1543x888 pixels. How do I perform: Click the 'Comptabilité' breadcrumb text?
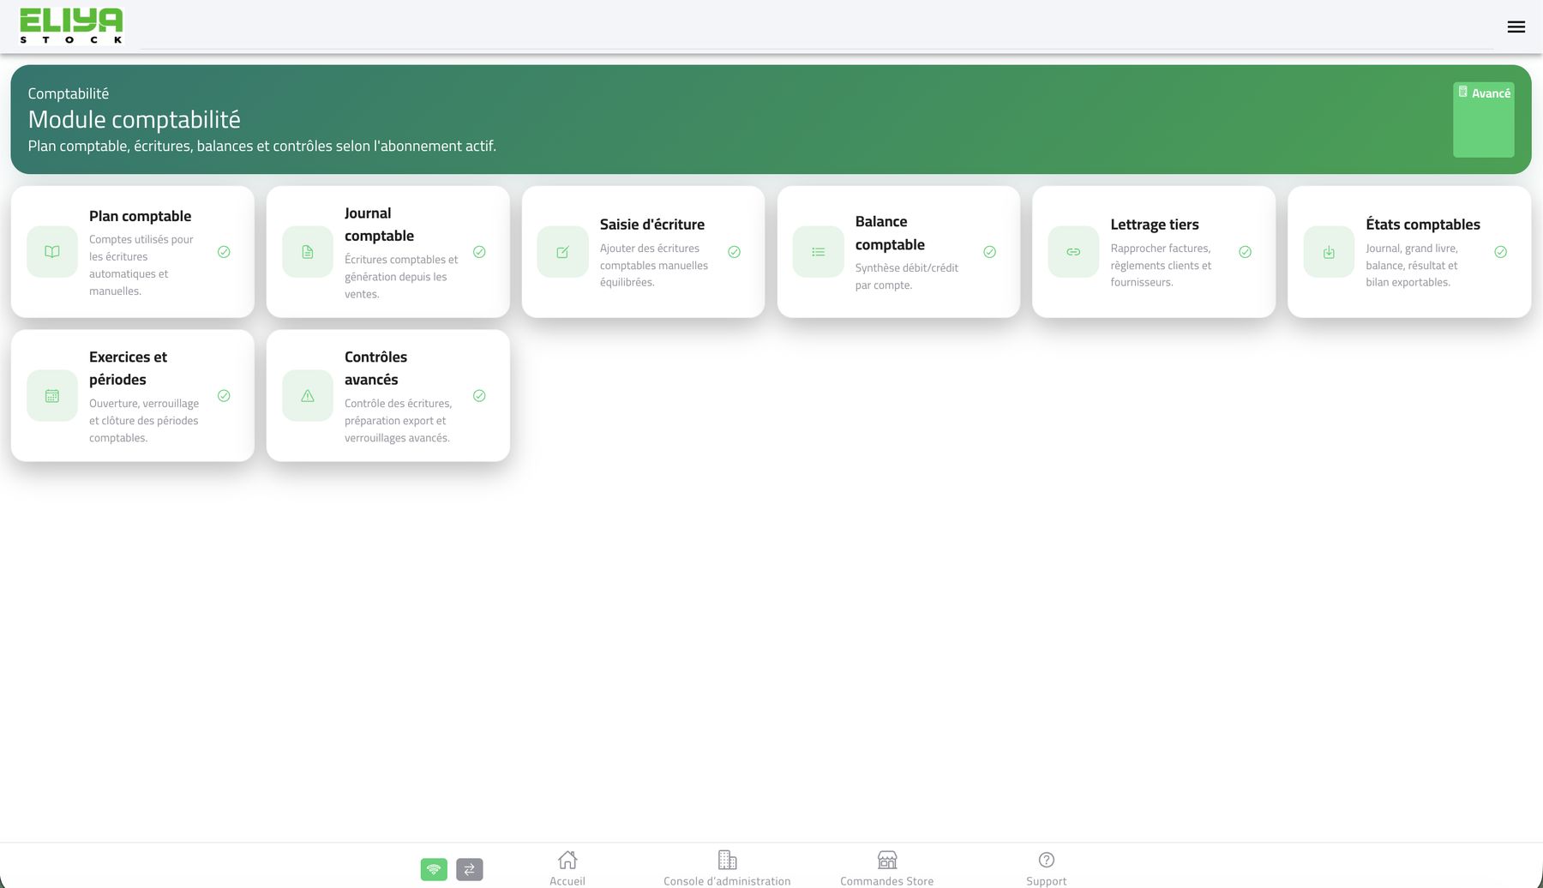pyautogui.click(x=68, y=93)
